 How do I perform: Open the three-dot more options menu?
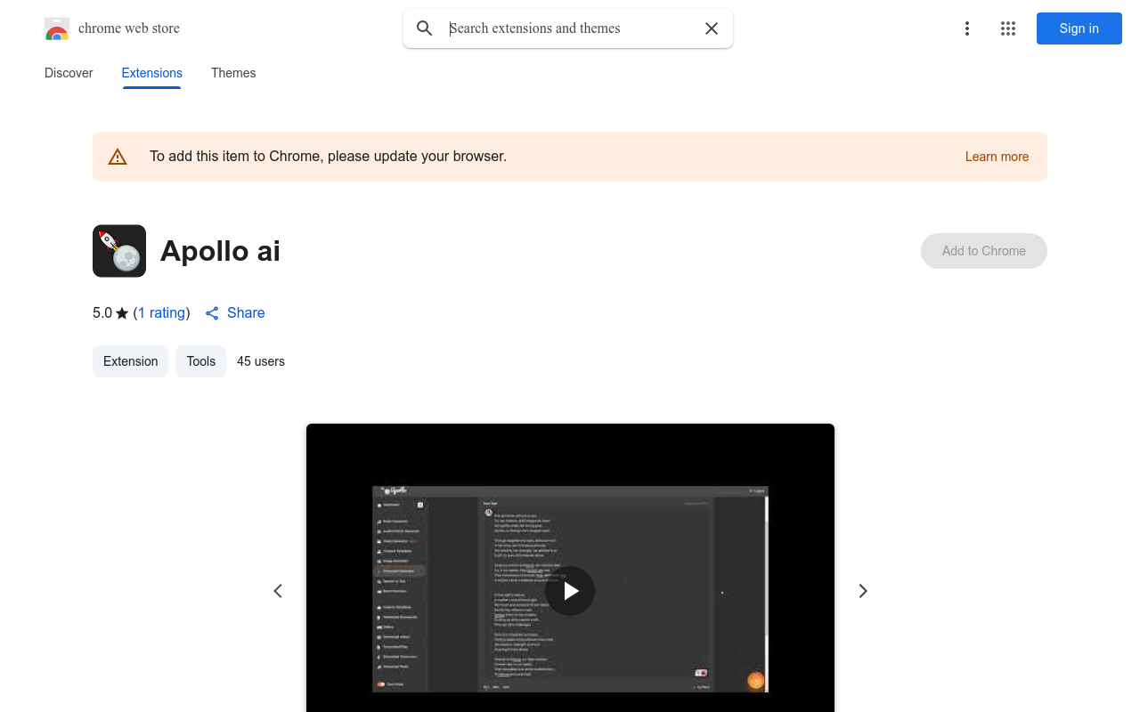click(x=967, y=28)
